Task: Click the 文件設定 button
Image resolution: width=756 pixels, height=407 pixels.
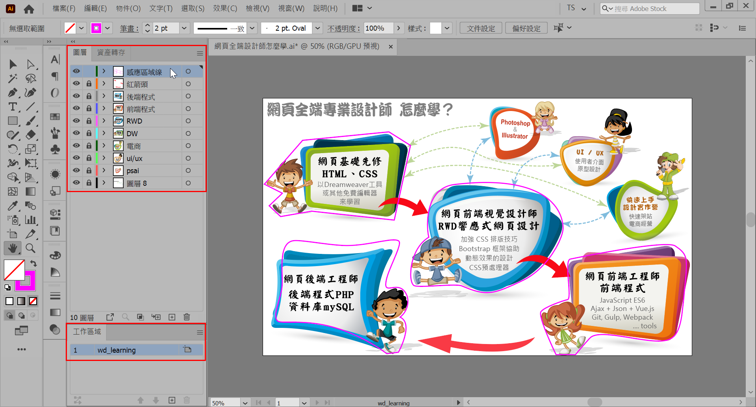Action: pyautogui.click(x=481, y=28)
